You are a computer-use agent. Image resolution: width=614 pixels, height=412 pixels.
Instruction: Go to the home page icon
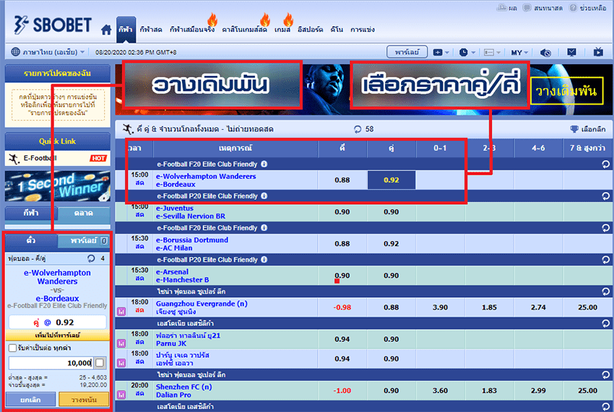[106, 30]
